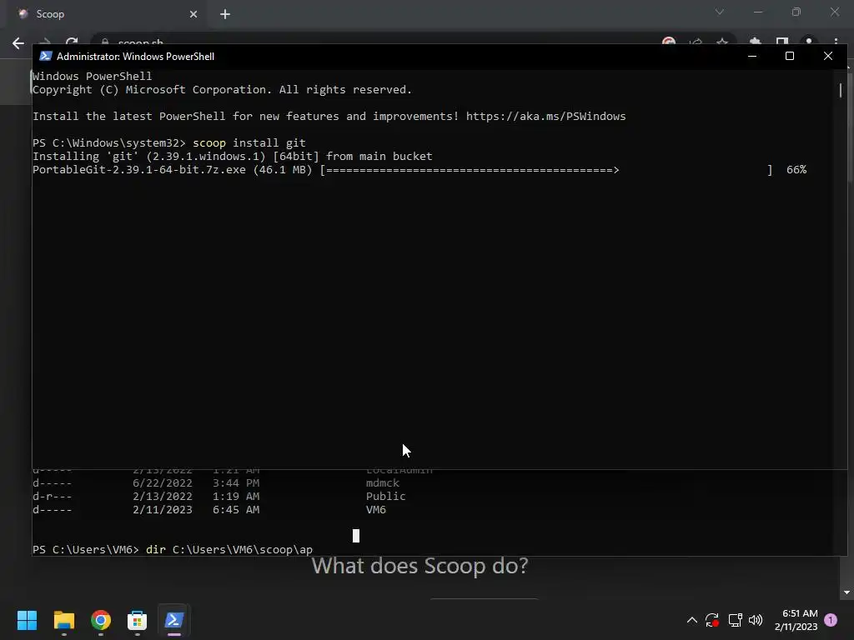Open network settings from the tray
Image resolution: width=854 pixels, height=640 pixels.
pyautogui.click(x=736, y=620)
